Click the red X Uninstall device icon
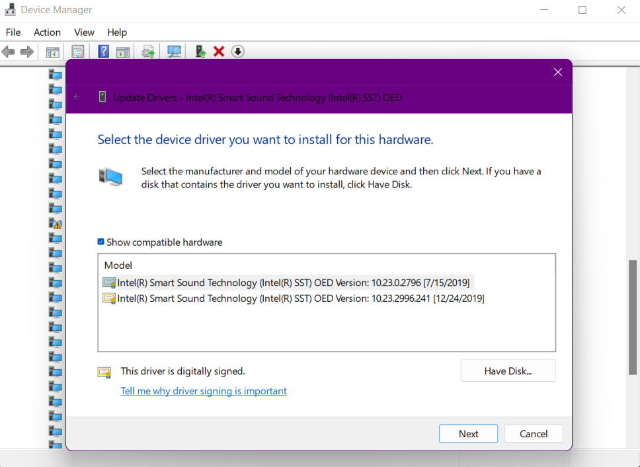 [x=219, y=52]
